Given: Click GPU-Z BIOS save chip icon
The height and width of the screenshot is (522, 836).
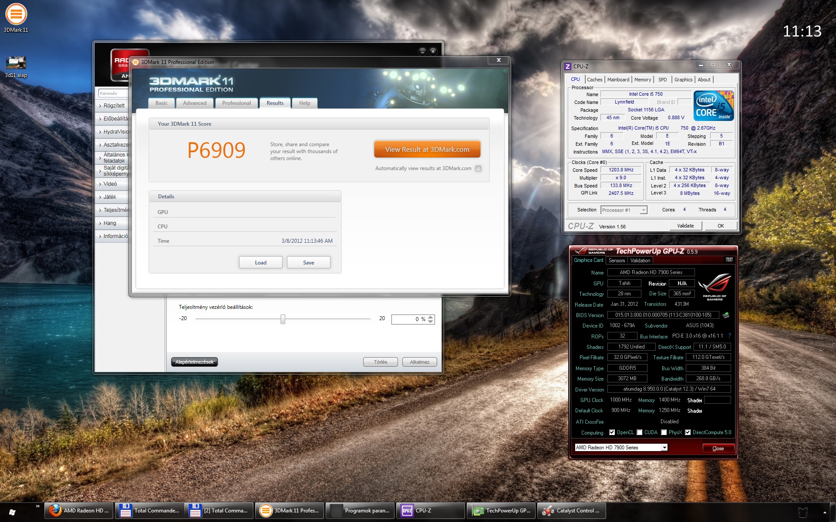Looking at the screenshot, I should (726, 315).
